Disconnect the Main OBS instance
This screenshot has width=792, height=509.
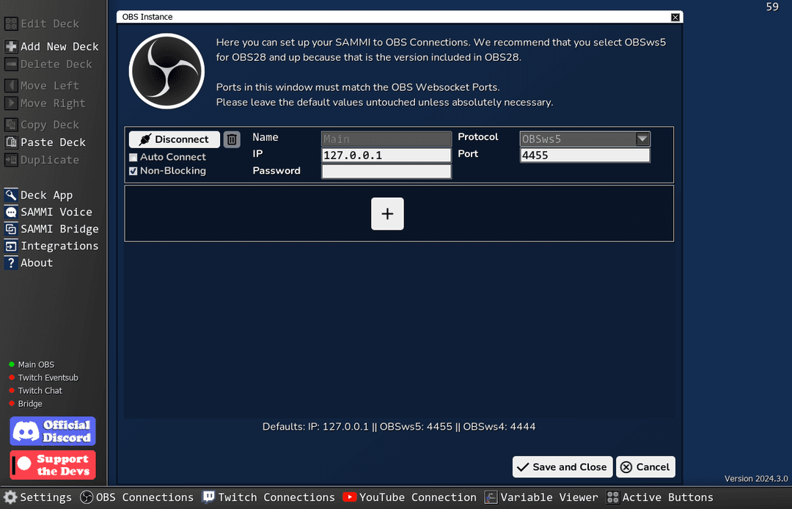click(175, 139)
